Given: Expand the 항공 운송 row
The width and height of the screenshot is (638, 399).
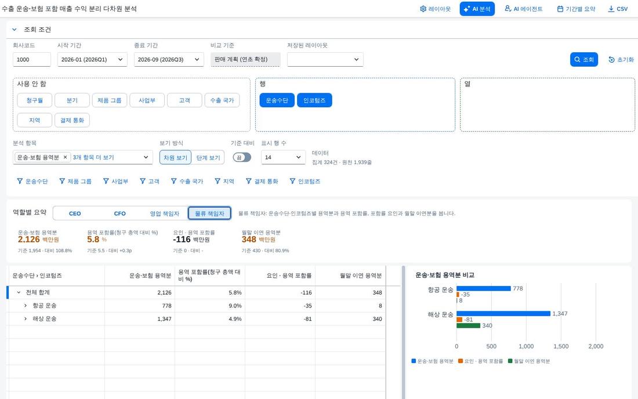Looking at the screenshot, I should pyautogui.click(x=25, y=306).
